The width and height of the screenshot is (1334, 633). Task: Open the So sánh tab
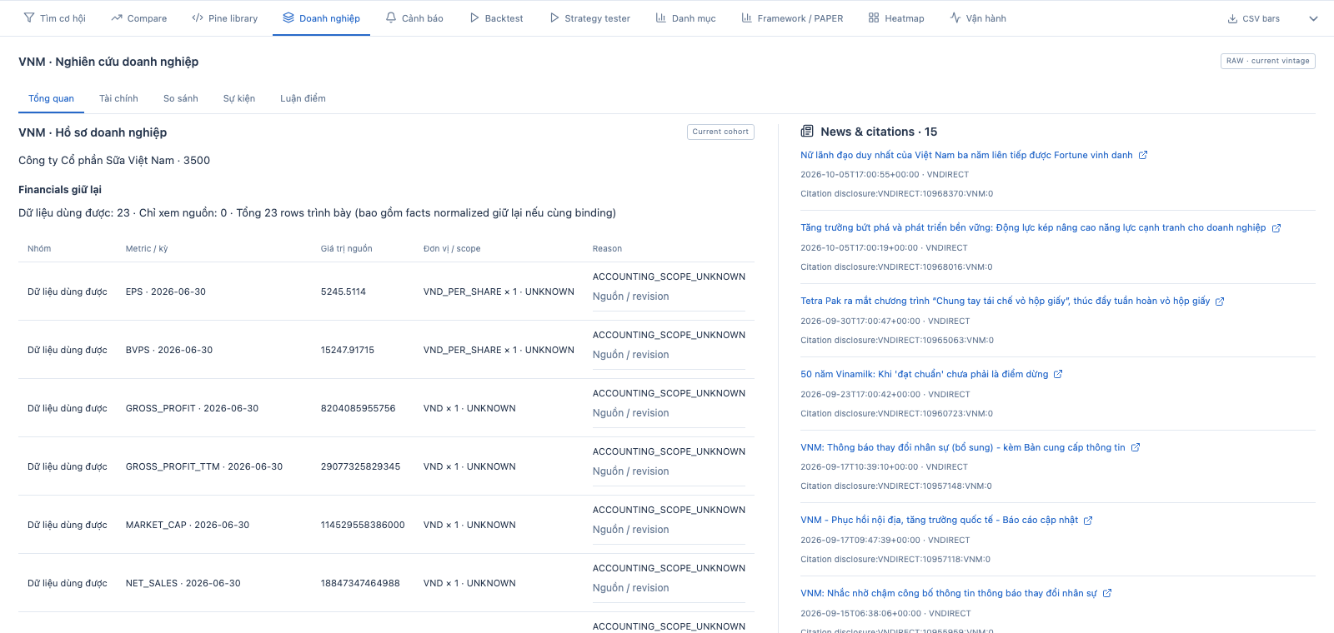(x=181, y=98)
